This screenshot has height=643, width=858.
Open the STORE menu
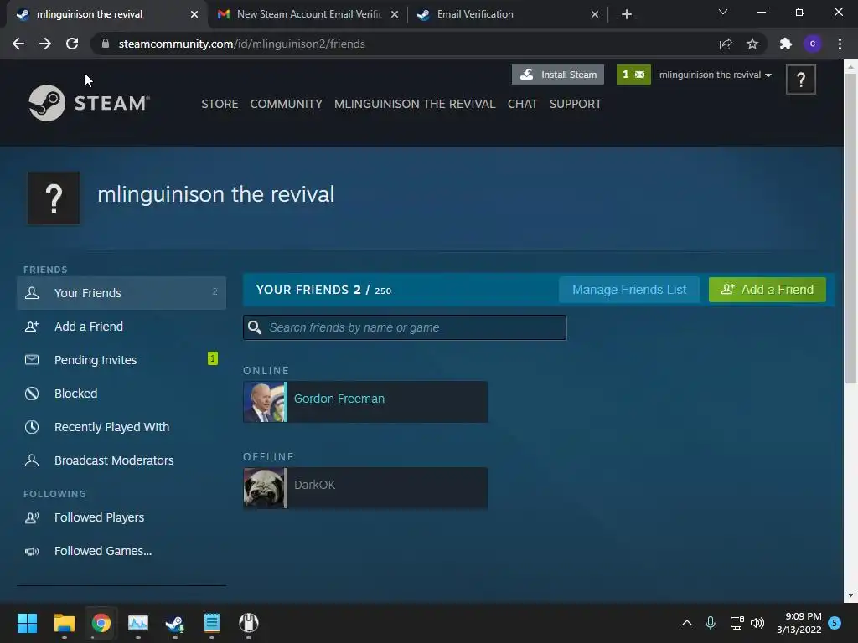(220, 104)
